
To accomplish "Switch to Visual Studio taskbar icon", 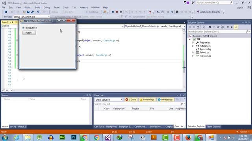I will pyautogui.click(x=108, y=137).
